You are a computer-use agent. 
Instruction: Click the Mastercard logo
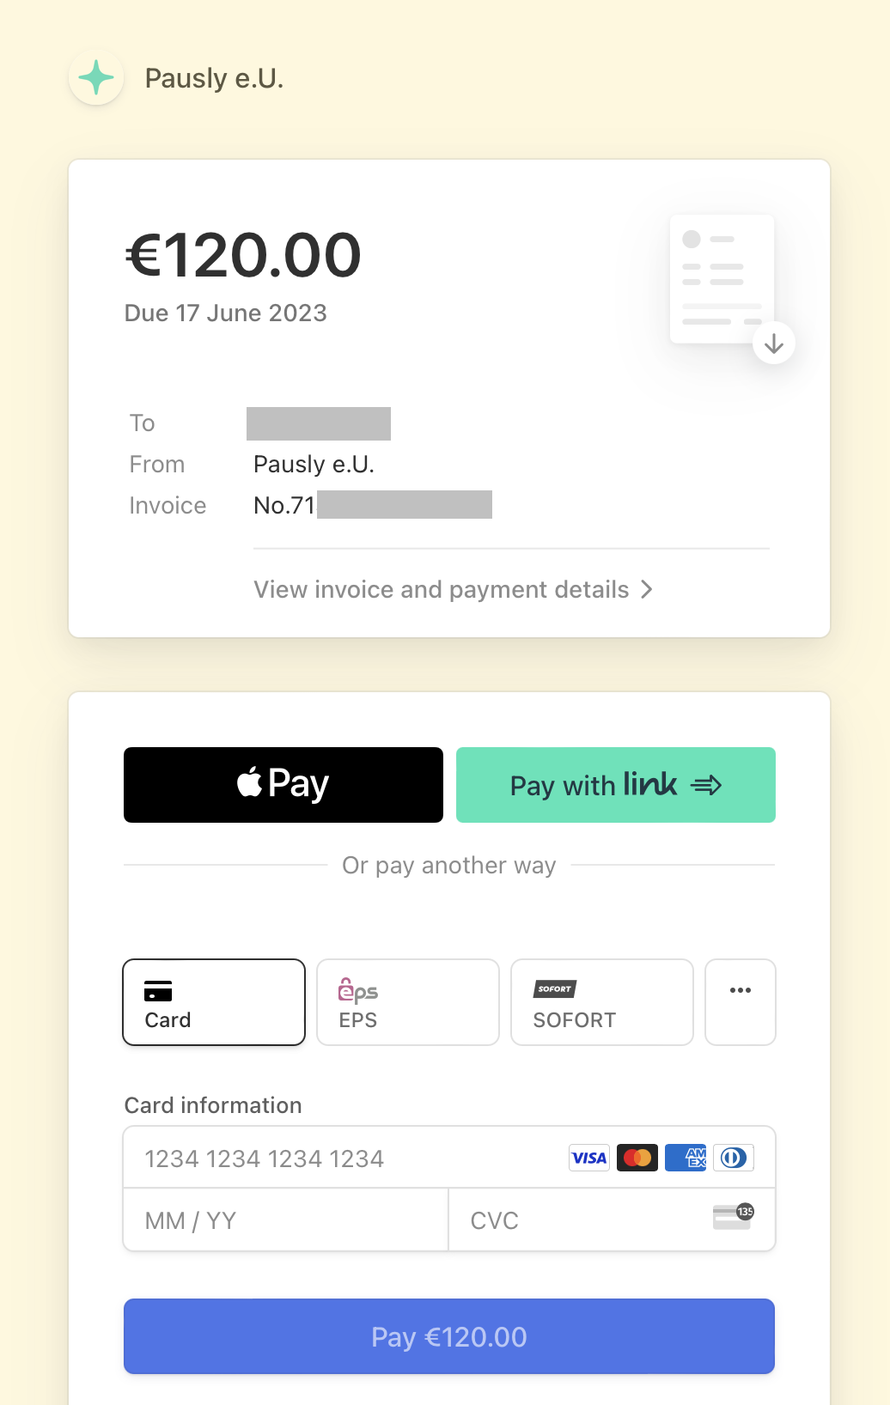point(637,1158)
